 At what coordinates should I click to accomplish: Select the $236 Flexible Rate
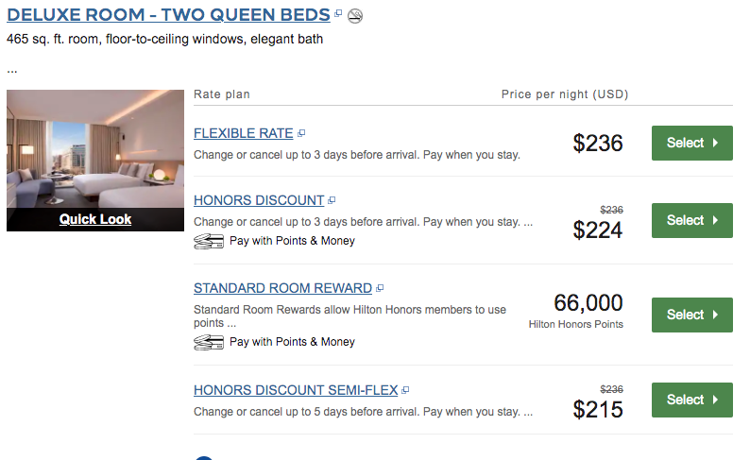pos(691,143)
